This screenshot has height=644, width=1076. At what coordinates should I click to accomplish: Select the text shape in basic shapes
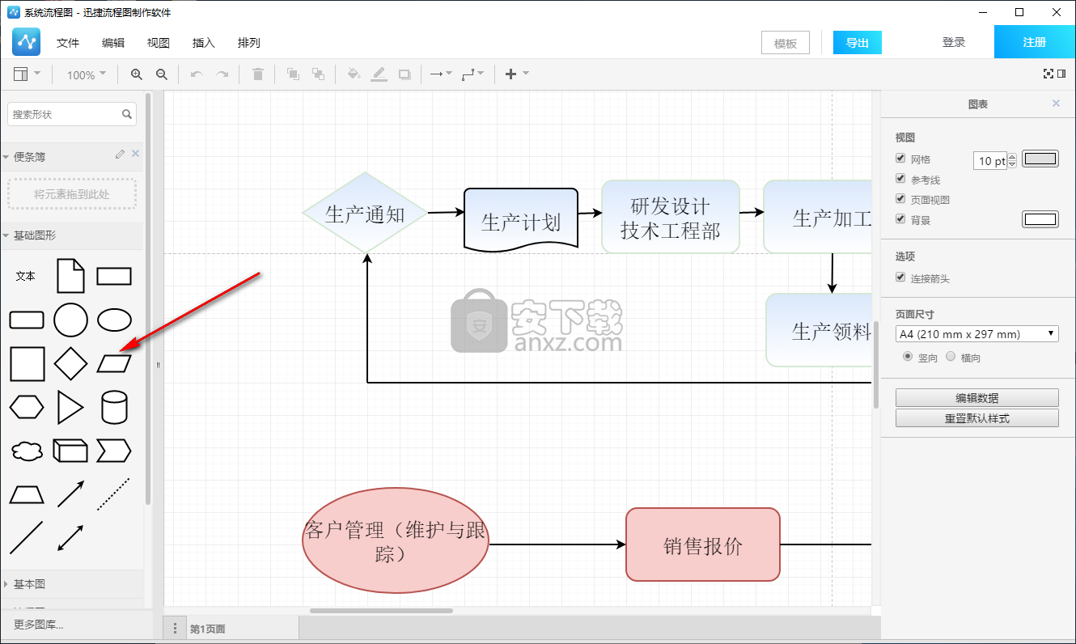tap(26, 276)
